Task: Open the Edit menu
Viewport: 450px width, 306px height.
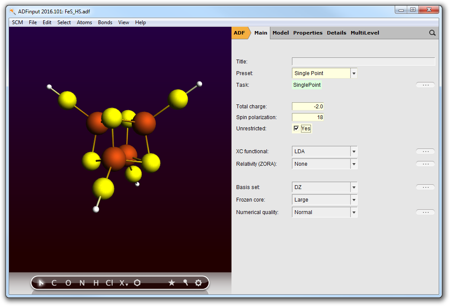Action: [x=47, y=22]
